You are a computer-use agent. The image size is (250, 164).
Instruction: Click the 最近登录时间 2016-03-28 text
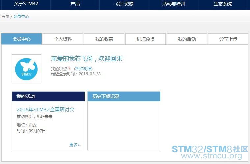(x=76, y=74)
